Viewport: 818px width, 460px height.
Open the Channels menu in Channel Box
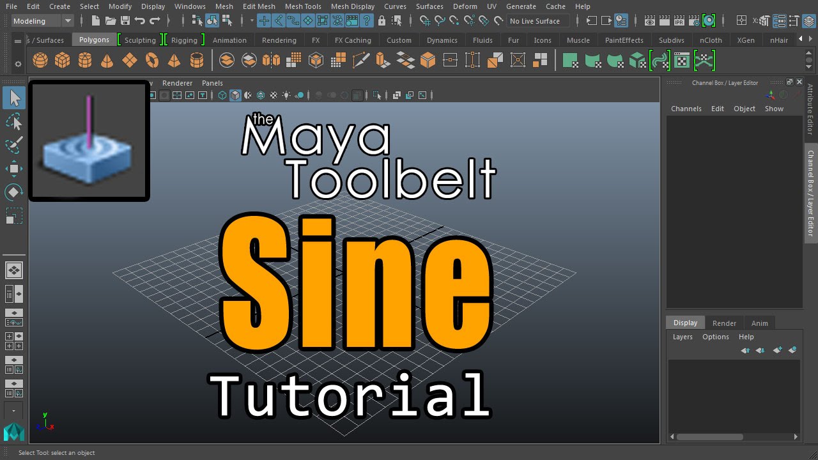tap(686, 109)
